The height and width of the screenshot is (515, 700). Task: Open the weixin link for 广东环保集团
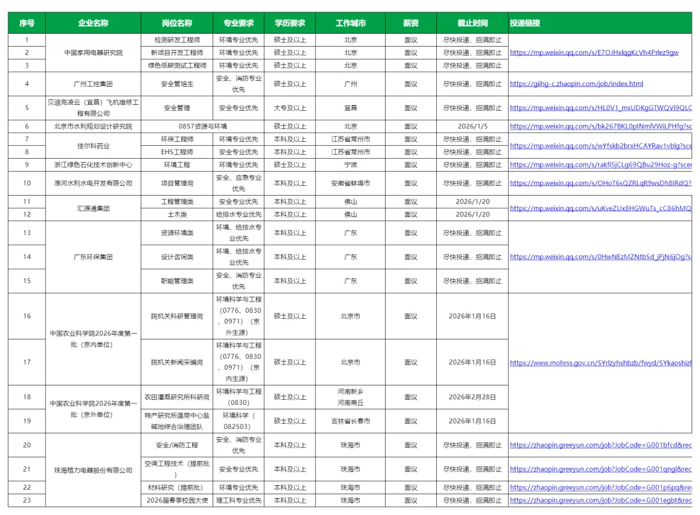[x=600, y=257]
